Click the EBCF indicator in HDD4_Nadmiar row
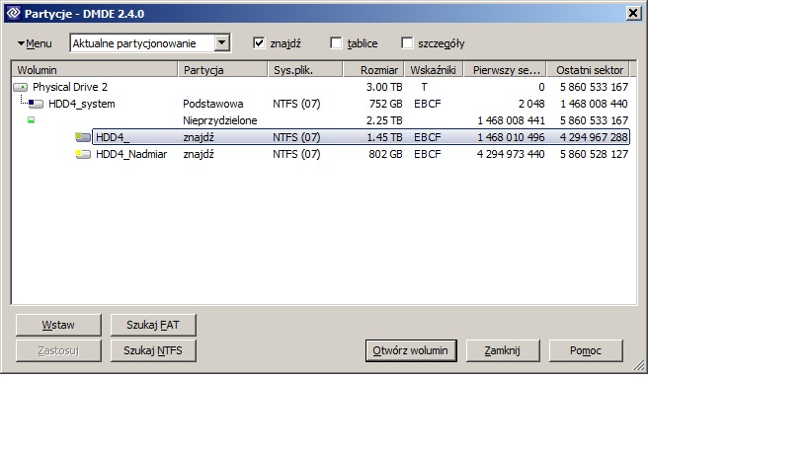Screen dimensions: 809x454 428,154
